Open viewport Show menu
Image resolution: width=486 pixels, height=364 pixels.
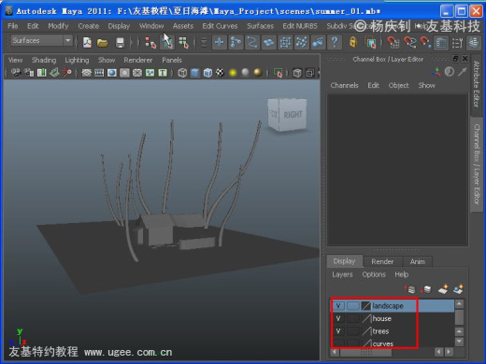click(x=107, y=60)
